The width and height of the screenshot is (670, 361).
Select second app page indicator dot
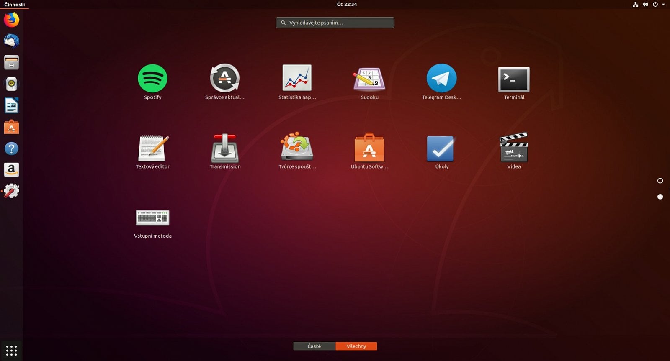tap(660, 197)
